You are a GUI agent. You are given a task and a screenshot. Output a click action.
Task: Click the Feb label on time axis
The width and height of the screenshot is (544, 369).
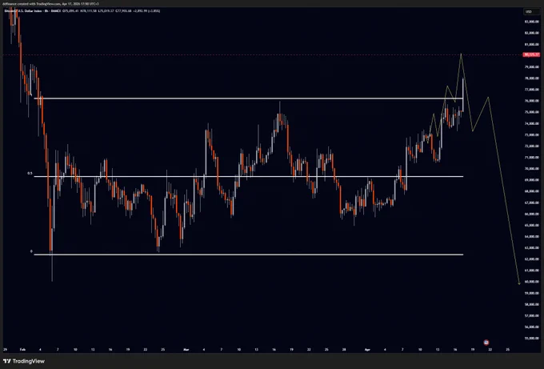(22, 350)
